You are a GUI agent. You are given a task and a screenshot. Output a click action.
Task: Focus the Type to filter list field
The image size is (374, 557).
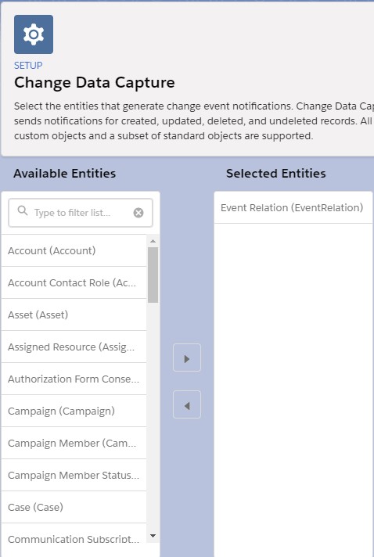coord(81,213)
